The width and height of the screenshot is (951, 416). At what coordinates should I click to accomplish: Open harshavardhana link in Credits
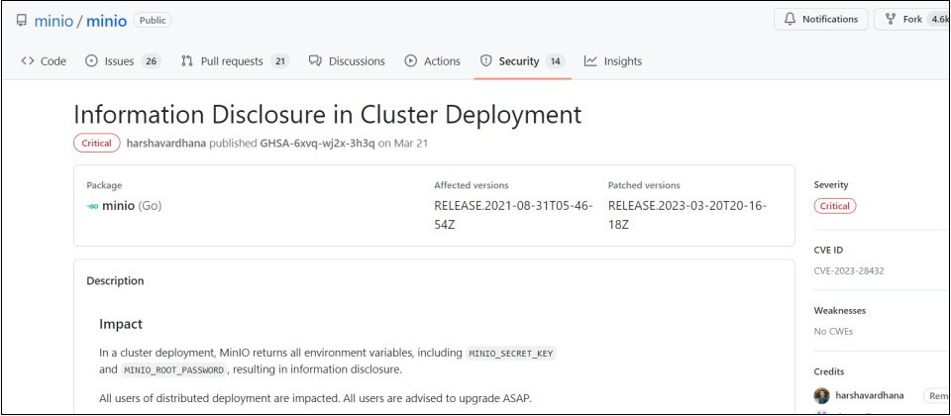(869, 395)
